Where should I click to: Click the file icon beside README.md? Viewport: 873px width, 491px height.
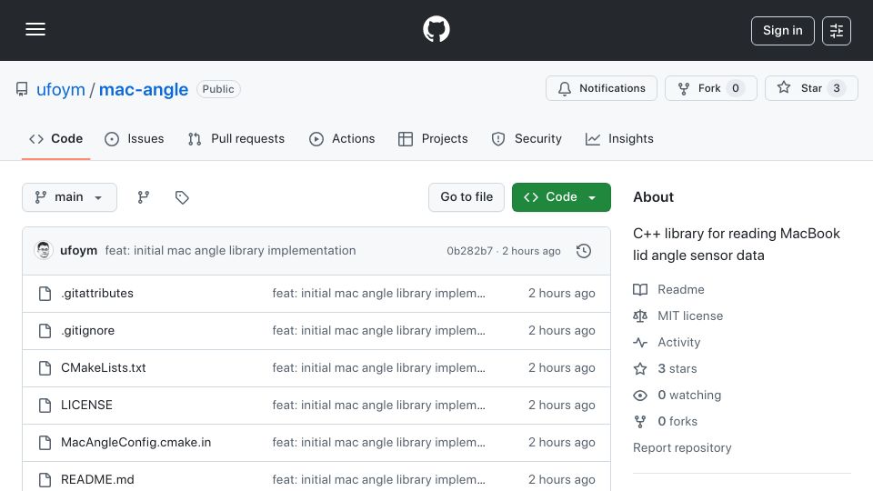pyautogui.click(x=45, y=480)
